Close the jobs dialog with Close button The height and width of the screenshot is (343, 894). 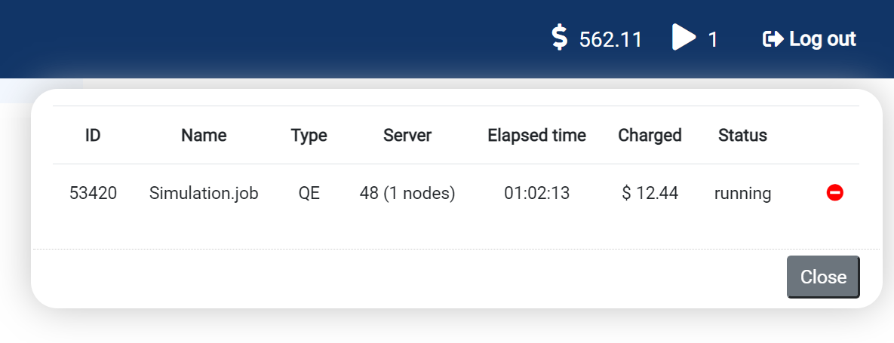coord(823,277)
